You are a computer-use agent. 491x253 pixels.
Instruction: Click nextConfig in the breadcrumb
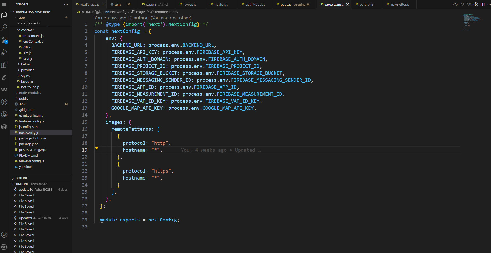[x=118, y=12]
